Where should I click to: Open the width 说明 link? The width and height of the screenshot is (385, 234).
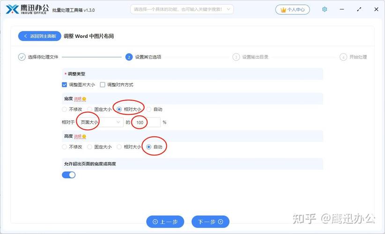pos(78,99)
